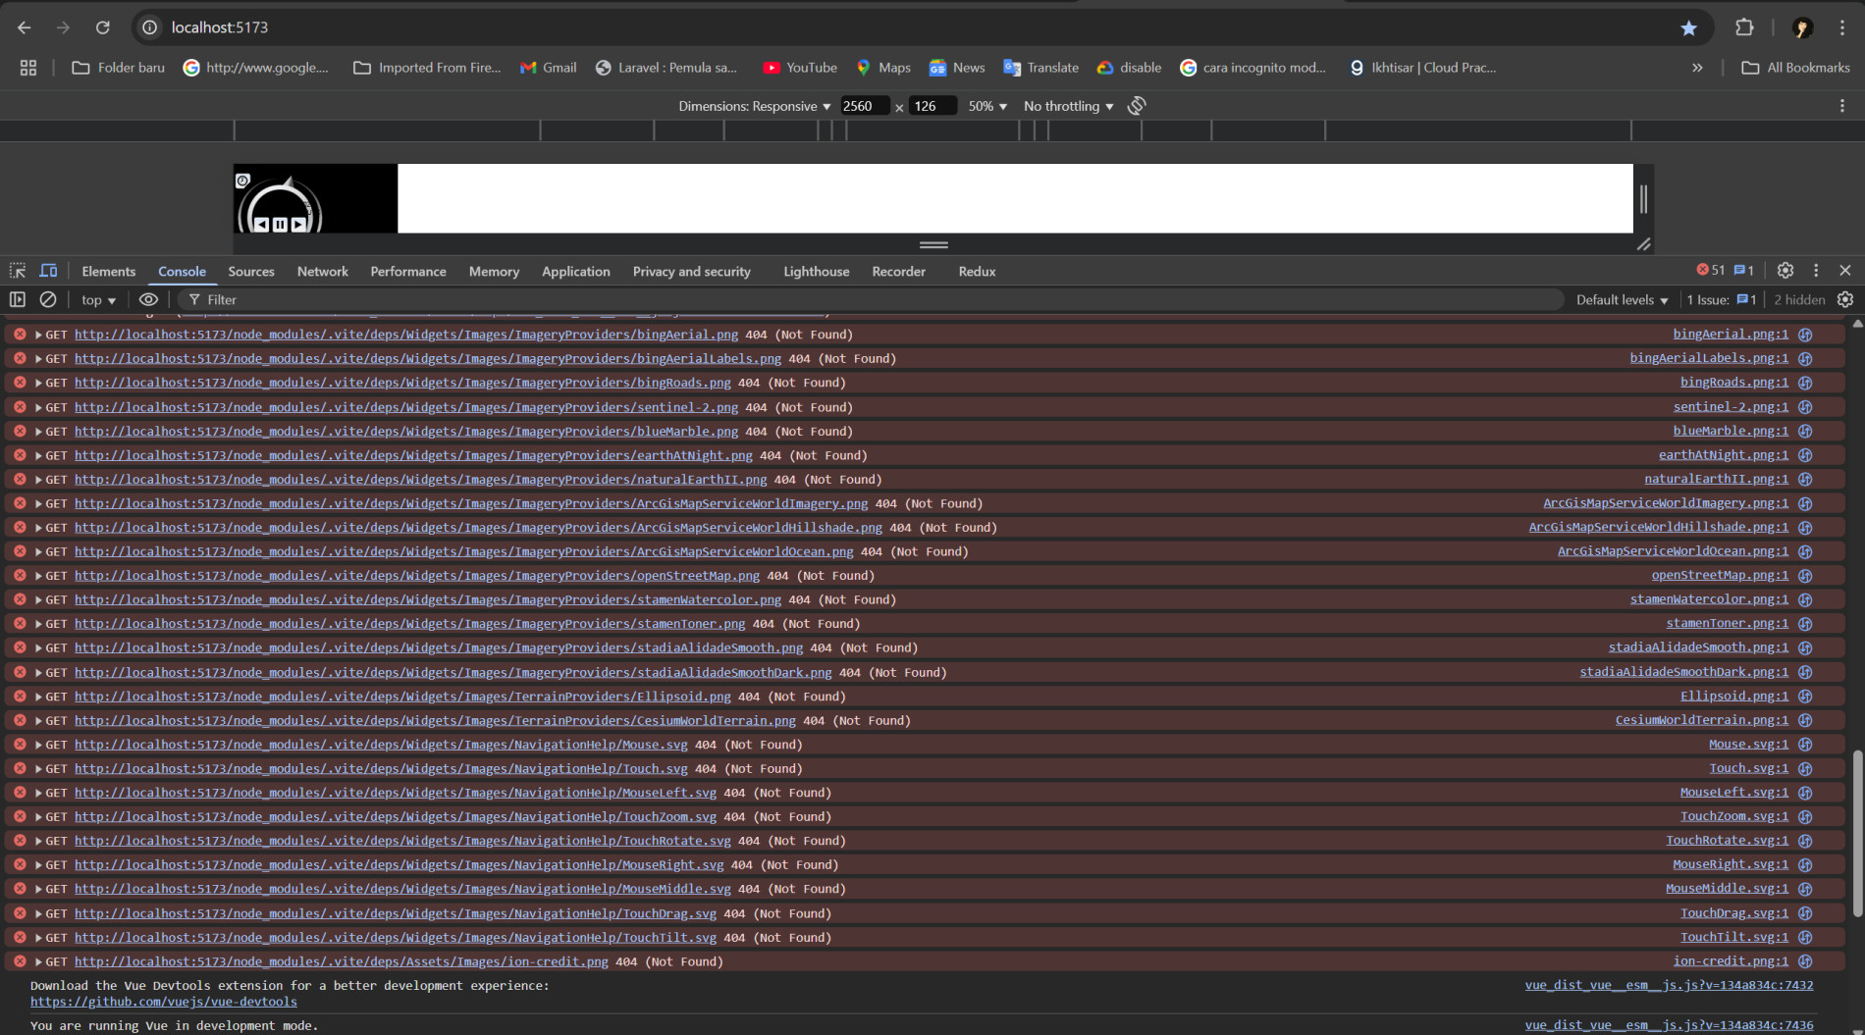Activate the inspect element picker

point(18,271)
